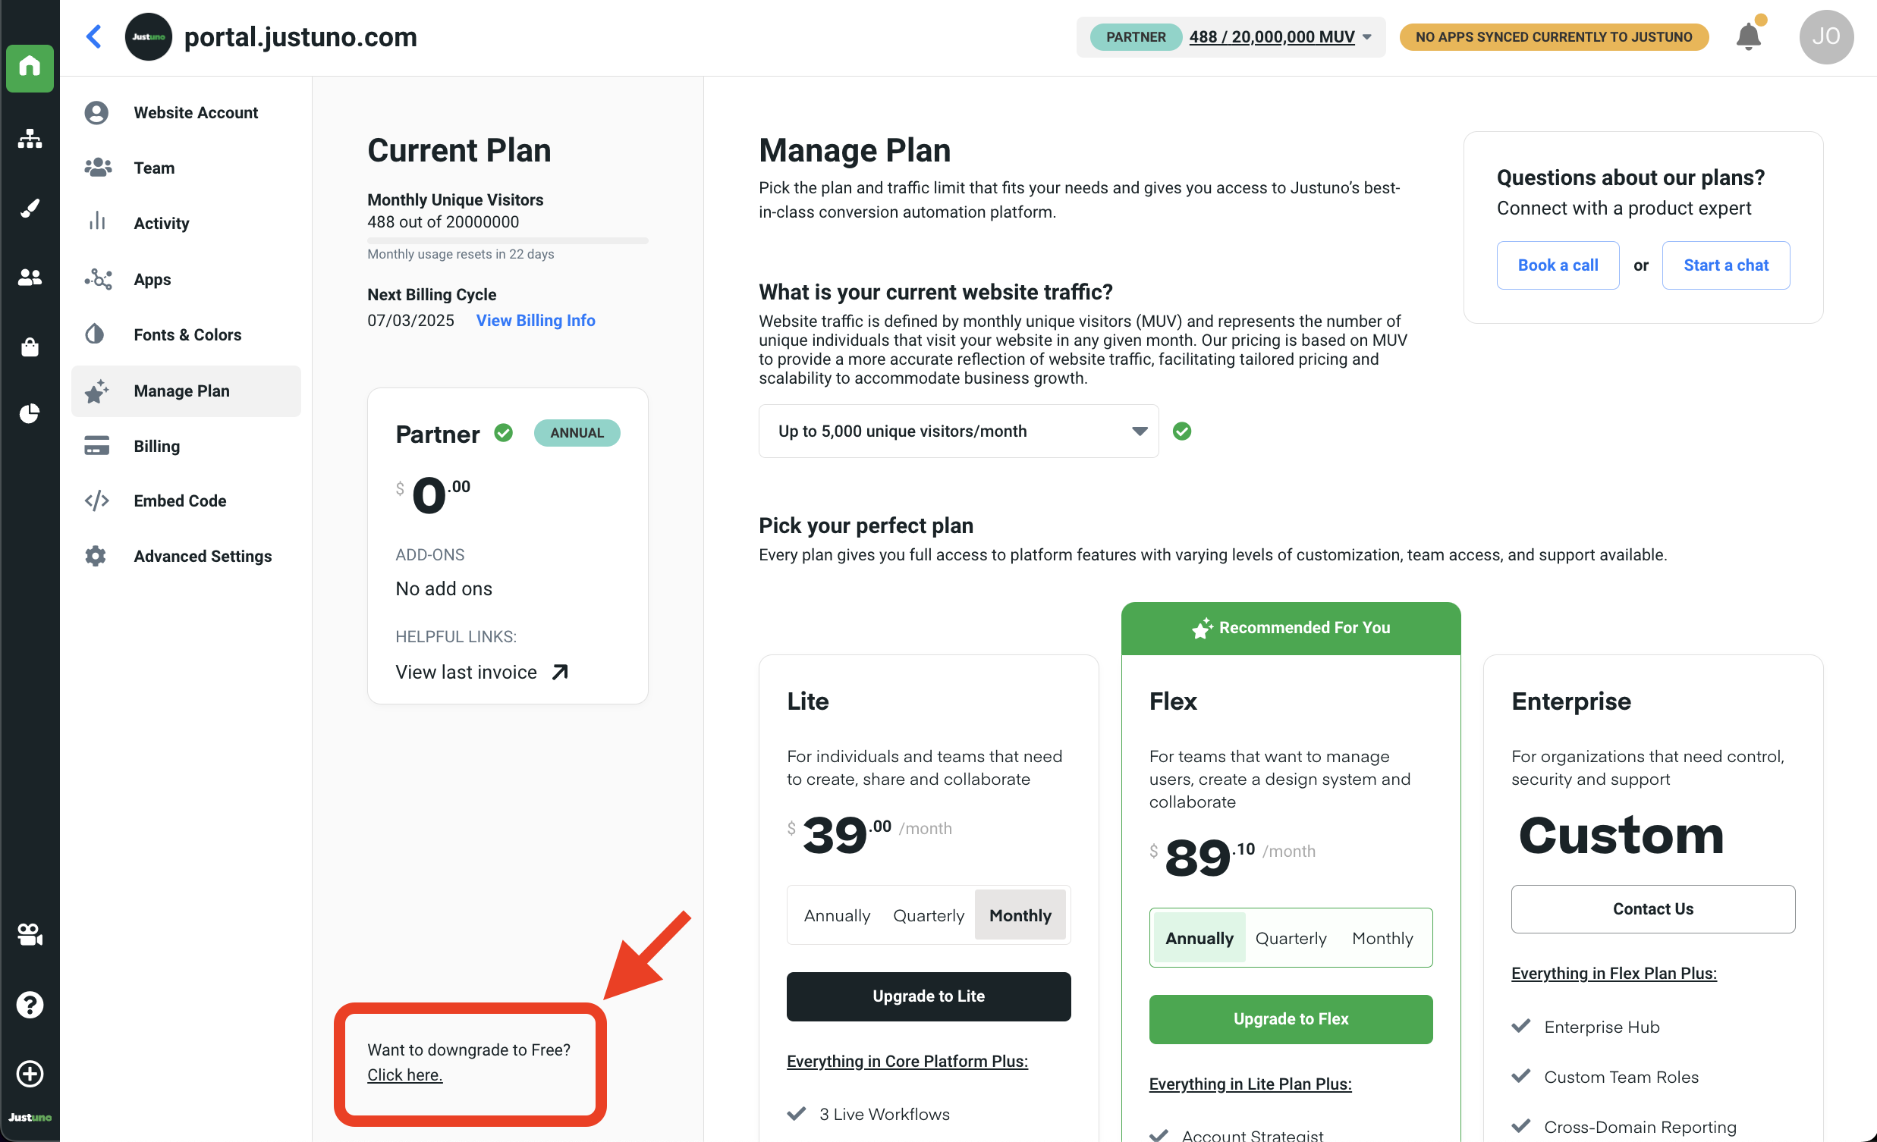Screen dimensions: 1877x1142
Task: Expand the Partner MUV usage dropdown
Action: click(1366, 36)
